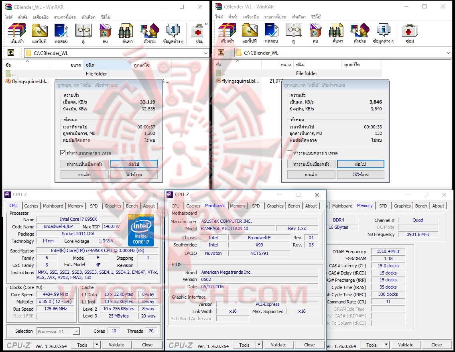Click Info icon in left WinRAR toolbar
This screenshot has width=455, height=352.
(173, 33)
